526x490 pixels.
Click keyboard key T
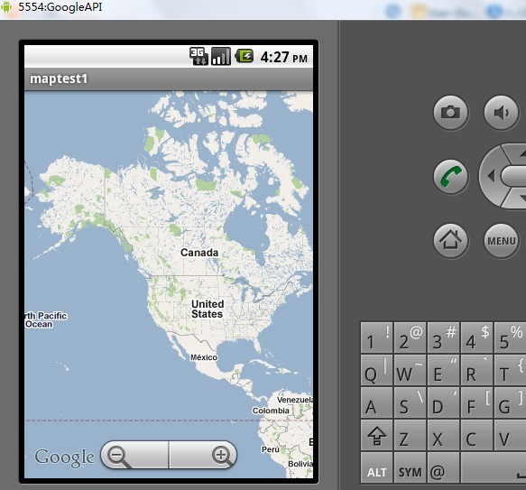click(x=511, y=370)
